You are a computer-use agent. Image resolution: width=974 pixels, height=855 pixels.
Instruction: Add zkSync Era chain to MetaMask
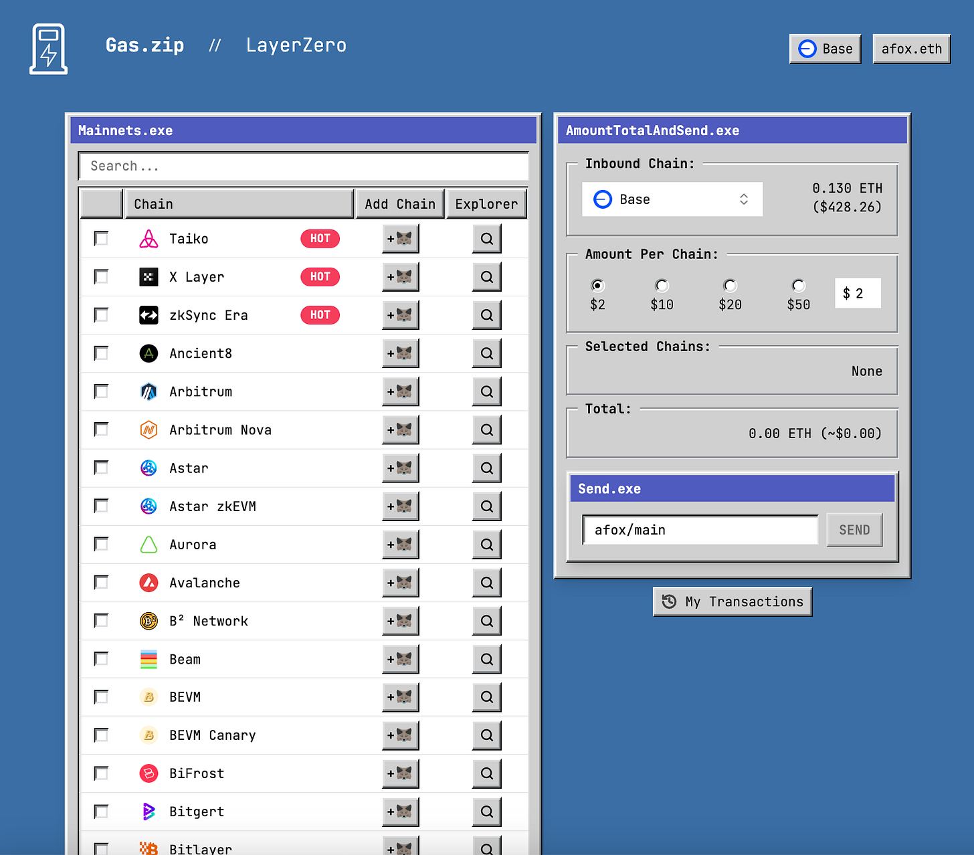400,315
